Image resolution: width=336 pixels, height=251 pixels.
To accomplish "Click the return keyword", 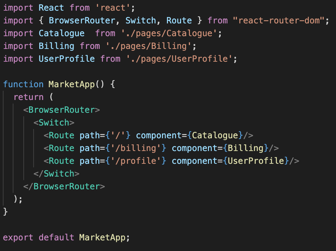I will click(x=29, y=97).
